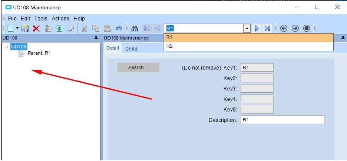
Task: Click the UD108 Maintenance window icon
Action: pos(9,7)
